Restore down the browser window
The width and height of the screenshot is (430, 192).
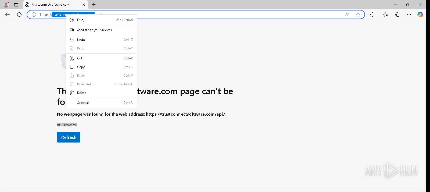(408, 5)
